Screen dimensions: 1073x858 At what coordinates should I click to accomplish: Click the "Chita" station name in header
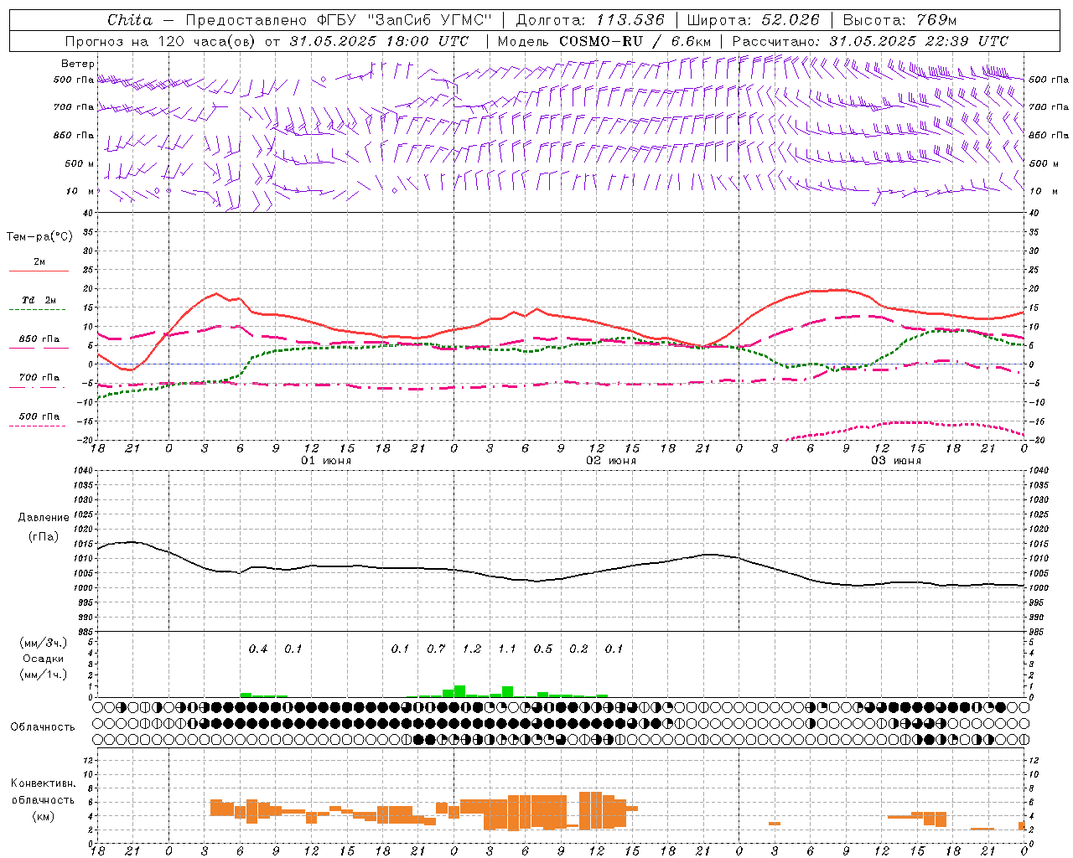pos(130,20)
